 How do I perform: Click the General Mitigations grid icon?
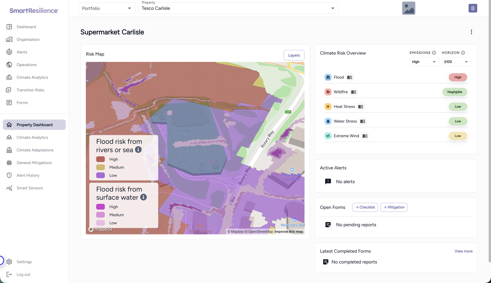[x=9, y=163]
